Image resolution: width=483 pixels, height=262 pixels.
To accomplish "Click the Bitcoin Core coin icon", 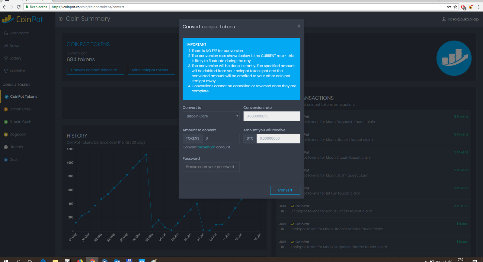I will [x=6, y=109].
